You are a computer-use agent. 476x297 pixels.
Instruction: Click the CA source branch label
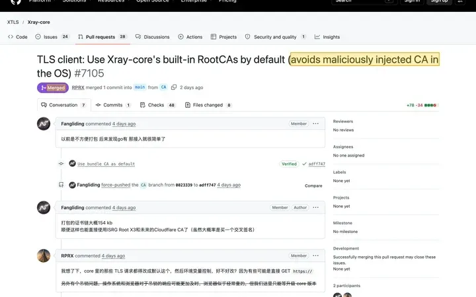(164, 87)
